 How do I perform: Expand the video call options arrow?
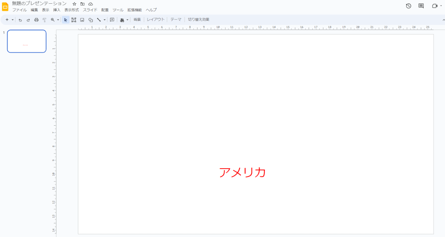pyautogui.click(x=441, y=6)
